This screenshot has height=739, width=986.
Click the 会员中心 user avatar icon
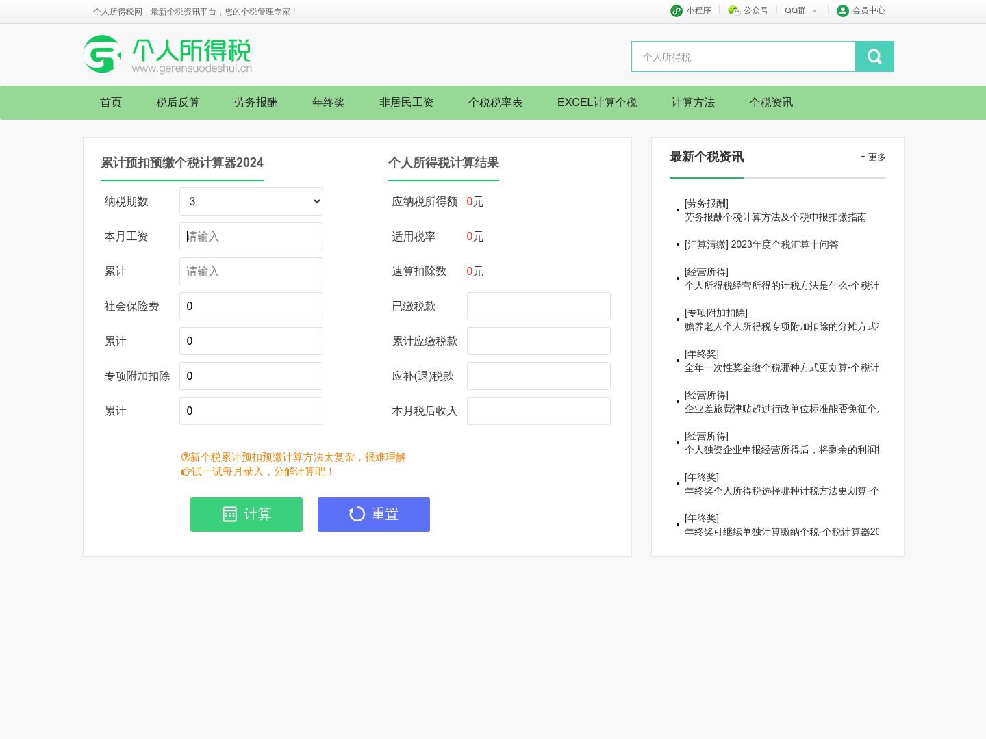(x=843, y=11)
